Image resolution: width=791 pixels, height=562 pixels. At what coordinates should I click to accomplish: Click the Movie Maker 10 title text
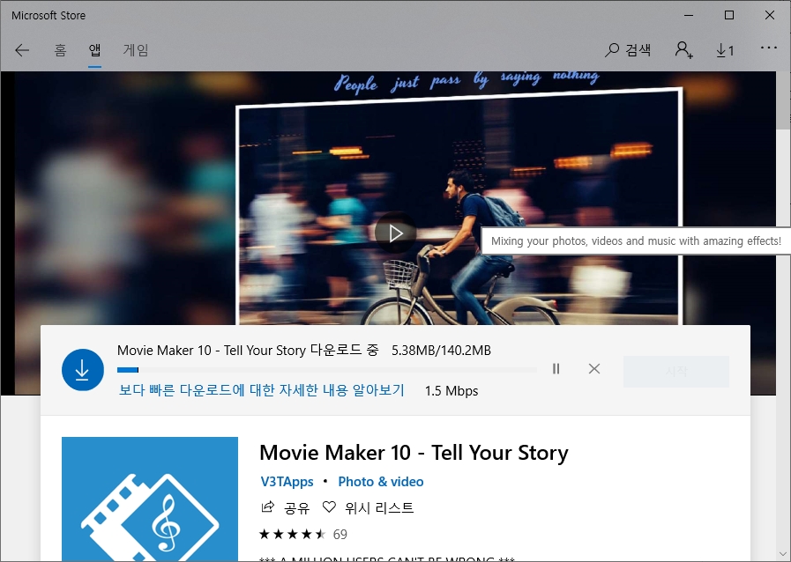(414, 453)
